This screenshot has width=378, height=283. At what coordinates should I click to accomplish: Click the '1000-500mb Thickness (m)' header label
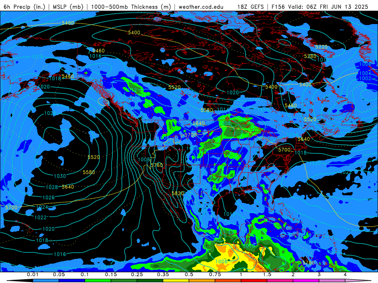pos(131,7)
